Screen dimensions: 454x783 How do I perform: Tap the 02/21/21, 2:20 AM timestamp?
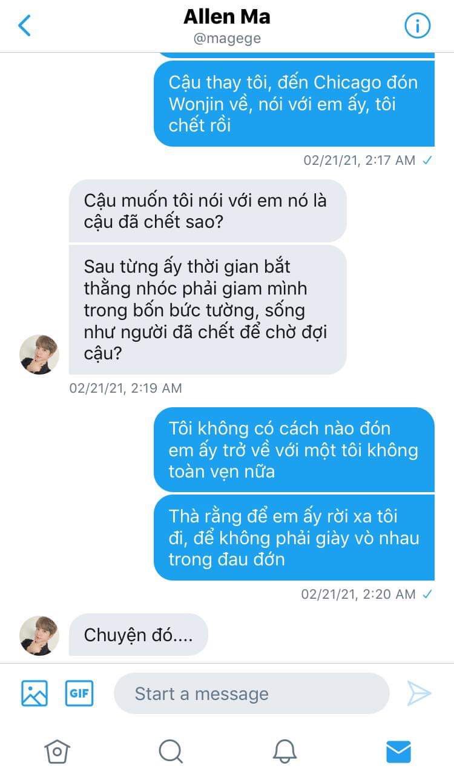pyautogui.click(x=358, y=594)
